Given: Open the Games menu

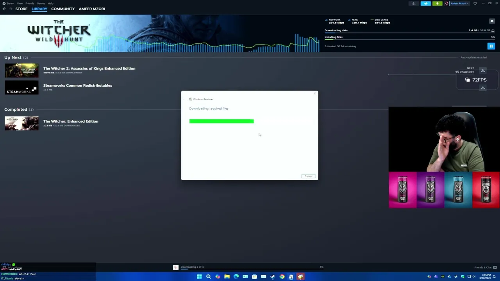Looking at the screenshot, I should click(41, 3).
